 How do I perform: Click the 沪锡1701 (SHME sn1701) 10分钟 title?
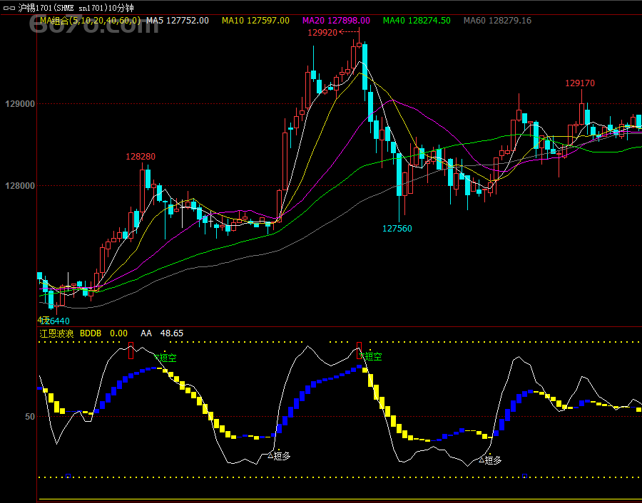[76, 8]
